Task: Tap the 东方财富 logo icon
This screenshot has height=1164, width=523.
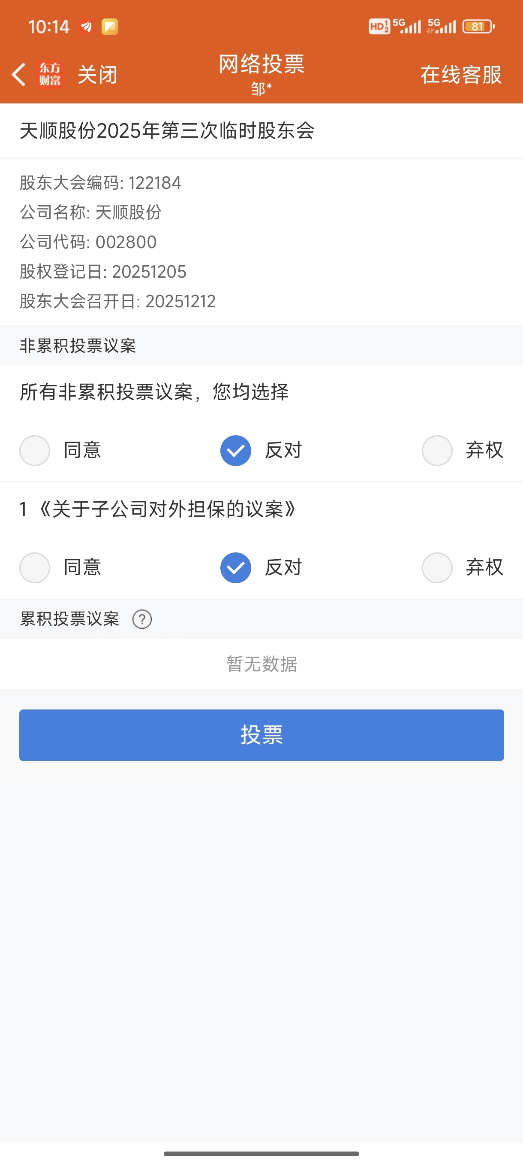Action: pos(50,75)
